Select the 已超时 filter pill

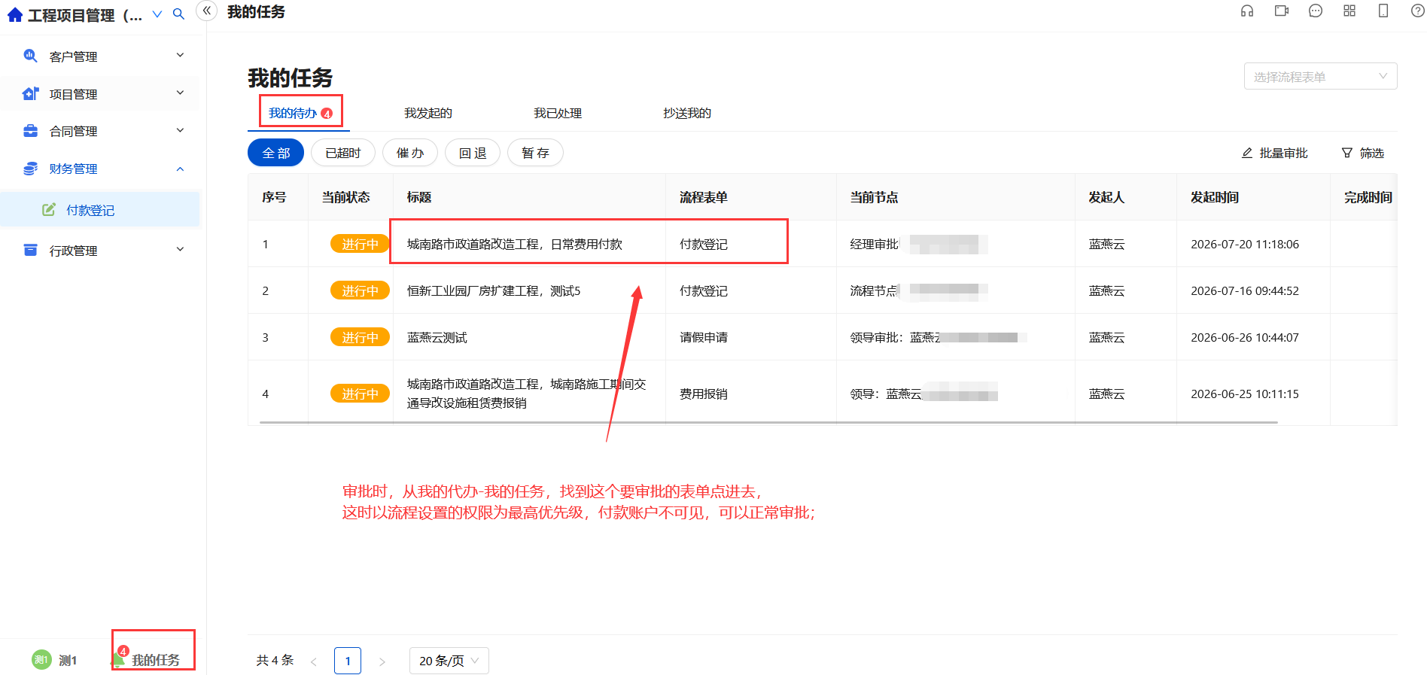point(343,153)
